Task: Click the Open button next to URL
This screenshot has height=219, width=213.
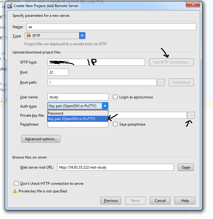Action: click(186, 167)
